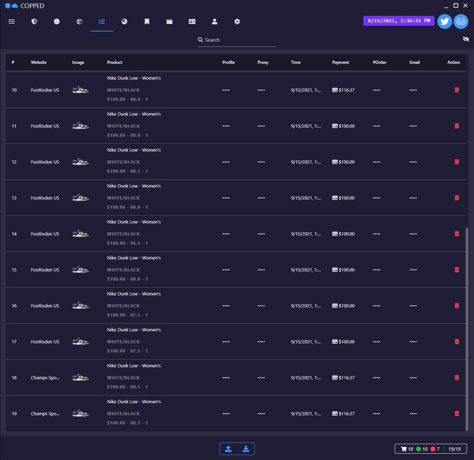Open the circled T icon tab

pyautogui.click(x=79, y=22)
